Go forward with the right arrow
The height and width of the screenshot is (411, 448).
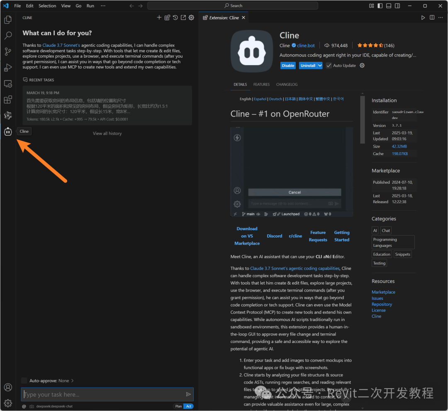click(x=140, y=6)
